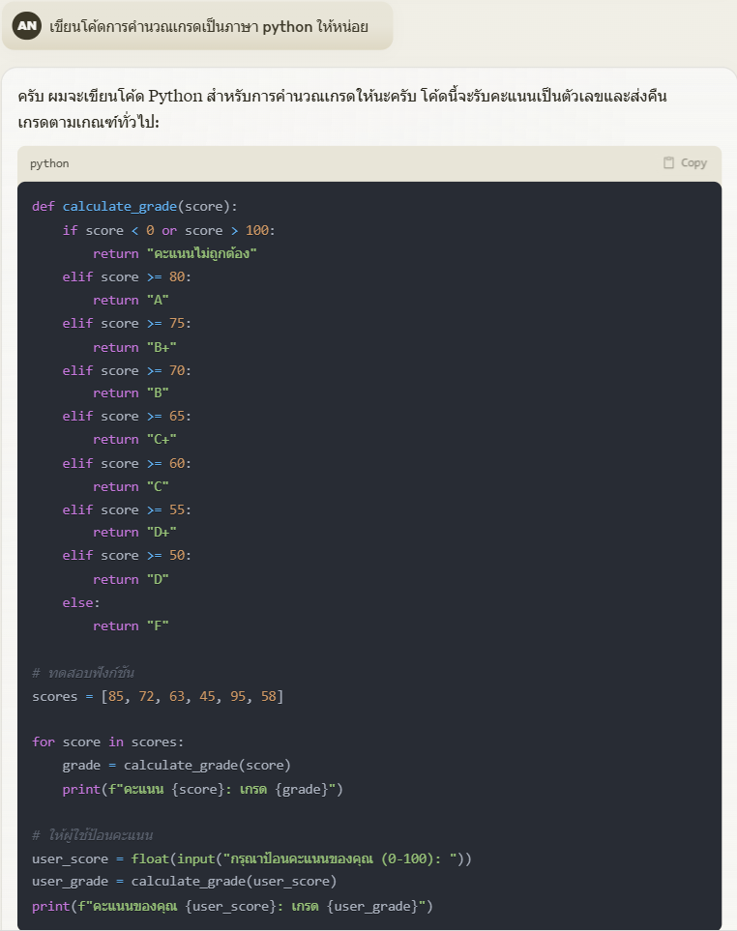Click the return "C+" line
Screen dimensions: 737x931
click(134, 439)
